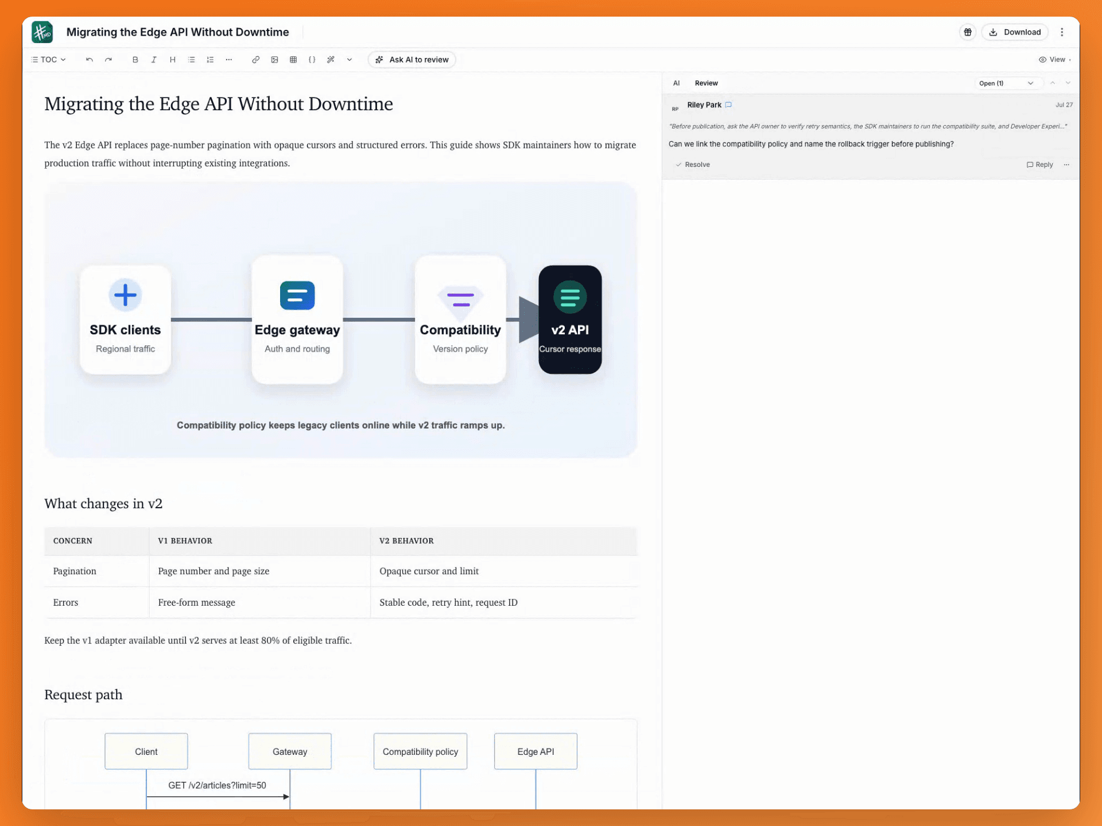Resolve Riley Park's comment
Screen dimensions: 1102x826
click(x=693, y=165)
